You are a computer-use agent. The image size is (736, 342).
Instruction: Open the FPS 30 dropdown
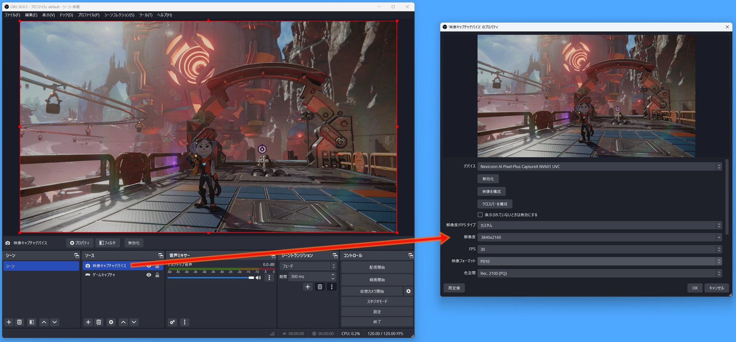tap(600, 249)
